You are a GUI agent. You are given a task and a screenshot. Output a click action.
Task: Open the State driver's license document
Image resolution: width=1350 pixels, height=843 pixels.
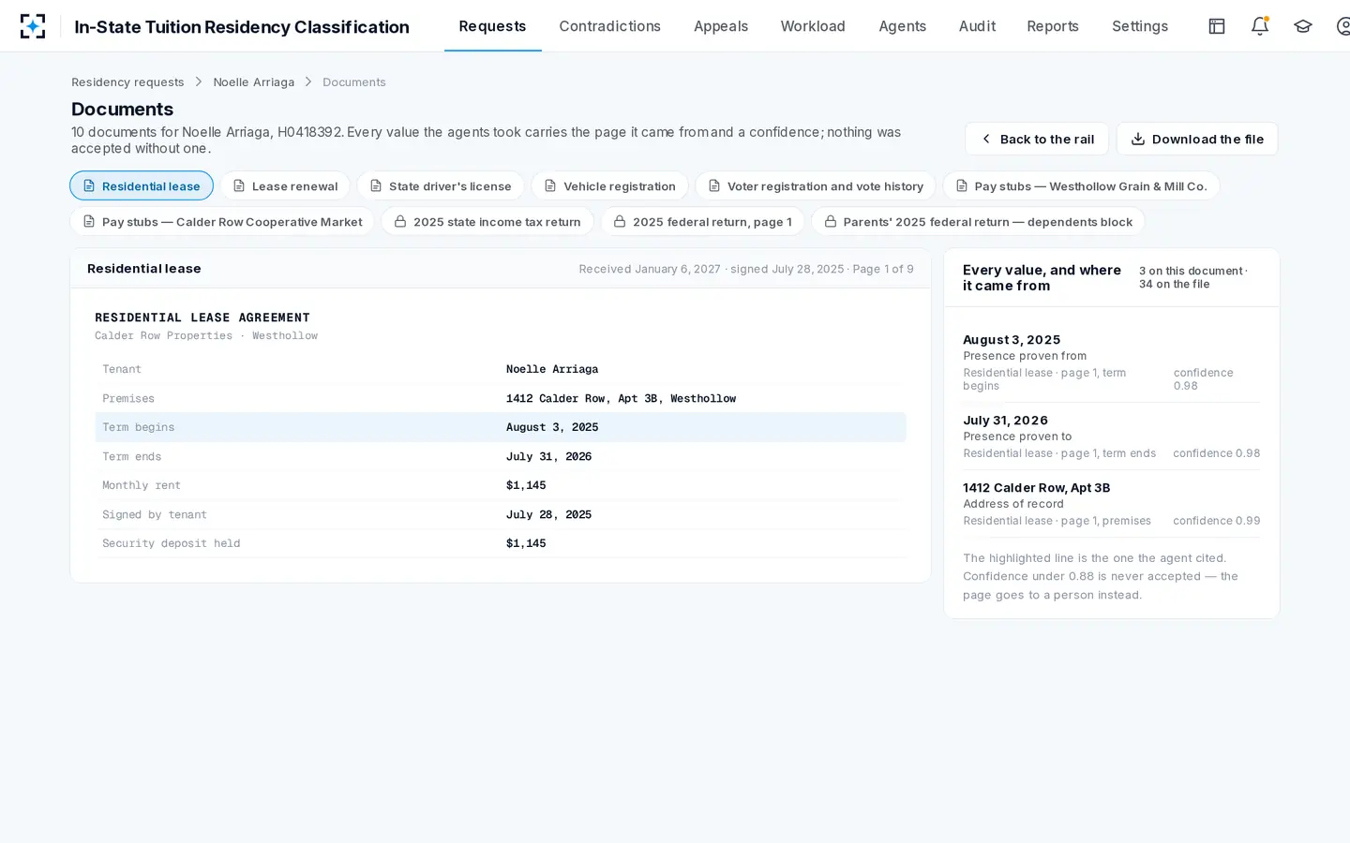441,185
